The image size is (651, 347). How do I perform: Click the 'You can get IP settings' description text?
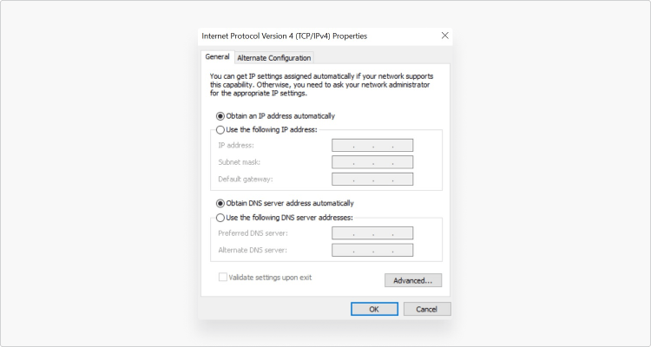click(x=321, y=85)
